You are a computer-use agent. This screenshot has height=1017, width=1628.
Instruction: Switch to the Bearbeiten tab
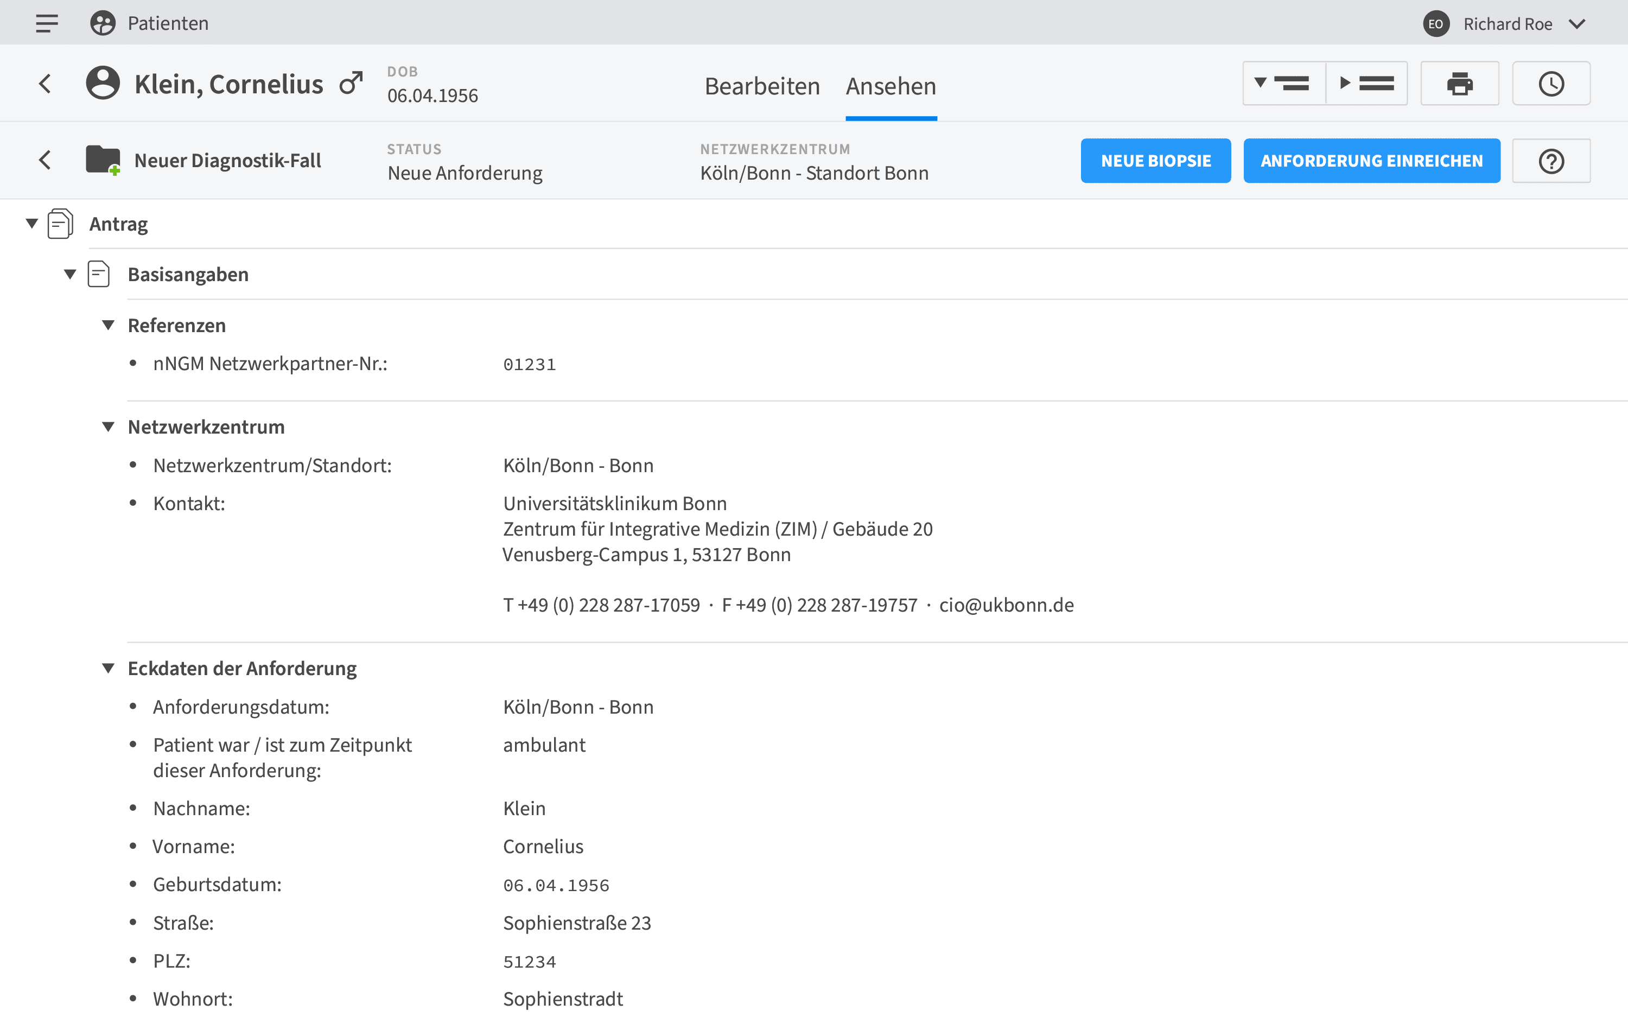(762, 86)
